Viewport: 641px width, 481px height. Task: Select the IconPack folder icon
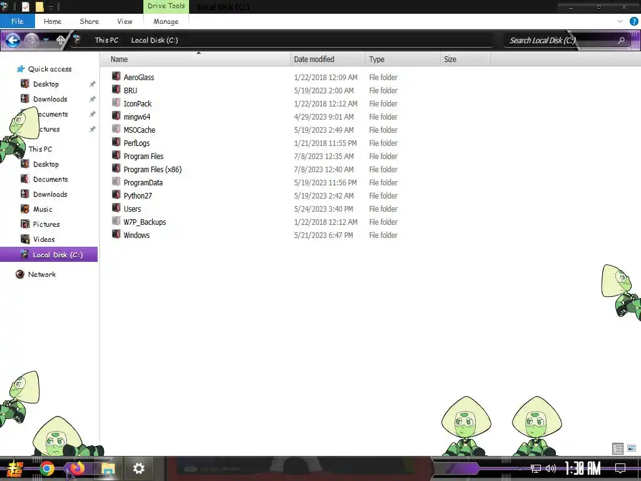[x=116, y=103]
